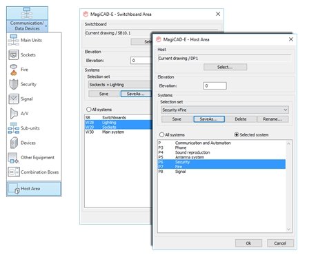Focus the Host Area Elevation field
Viewport: 309px width, 255px height.
215,85
